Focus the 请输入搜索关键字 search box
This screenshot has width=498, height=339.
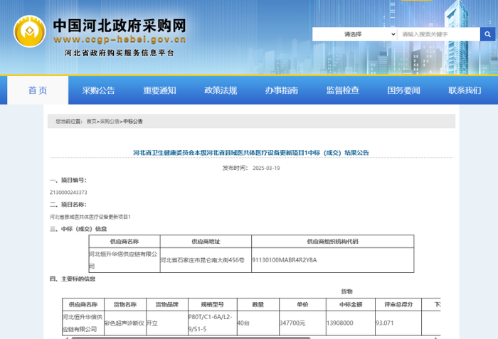(438, 33)
